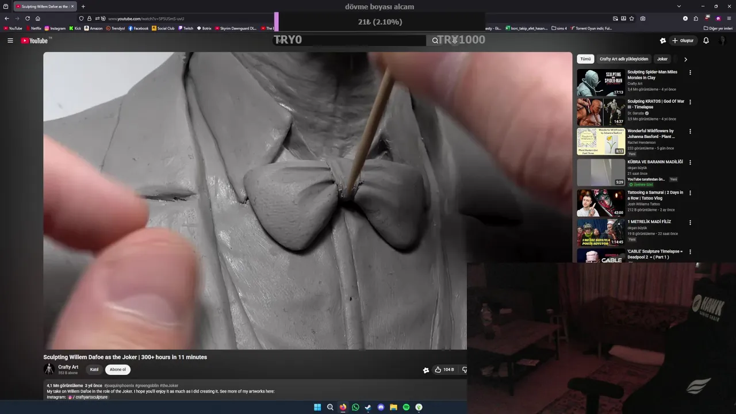Image resolution: width=736 pixels, height=414 pixels.
Task: Open the browser application menu
Action: (x=729, y=18)
